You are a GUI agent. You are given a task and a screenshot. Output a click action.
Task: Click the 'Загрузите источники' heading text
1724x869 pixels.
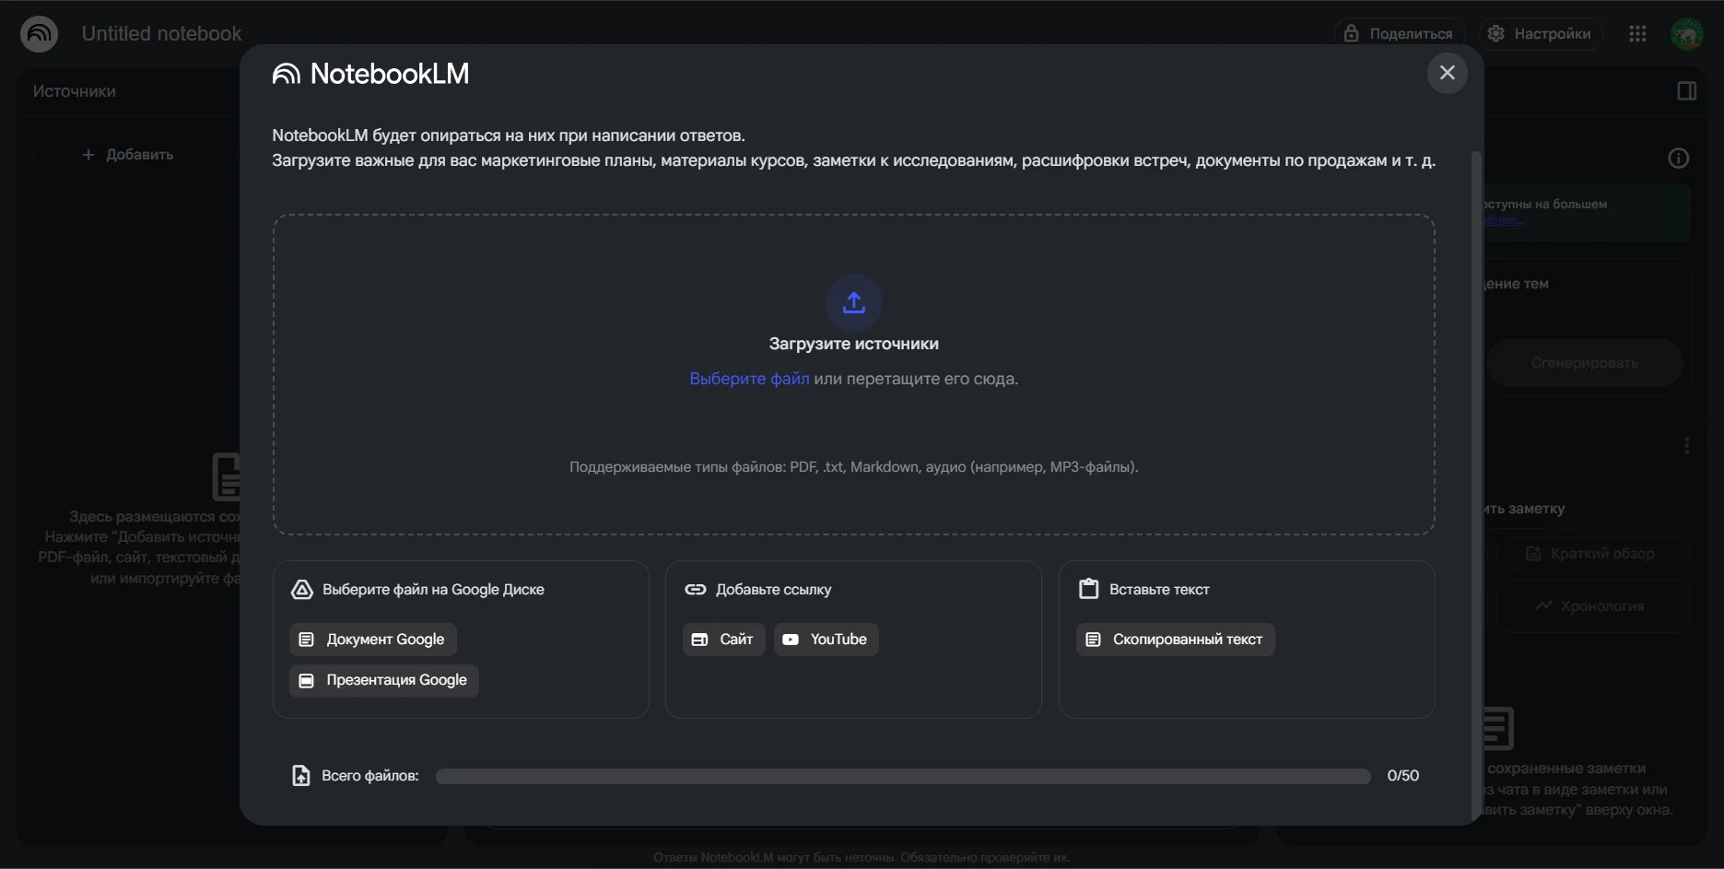click(854, 344)
